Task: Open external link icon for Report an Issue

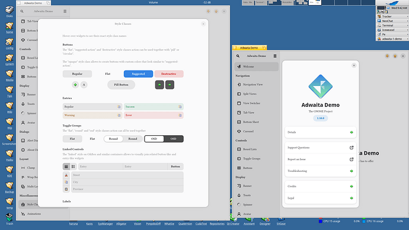Action: [x=352, y=159]
